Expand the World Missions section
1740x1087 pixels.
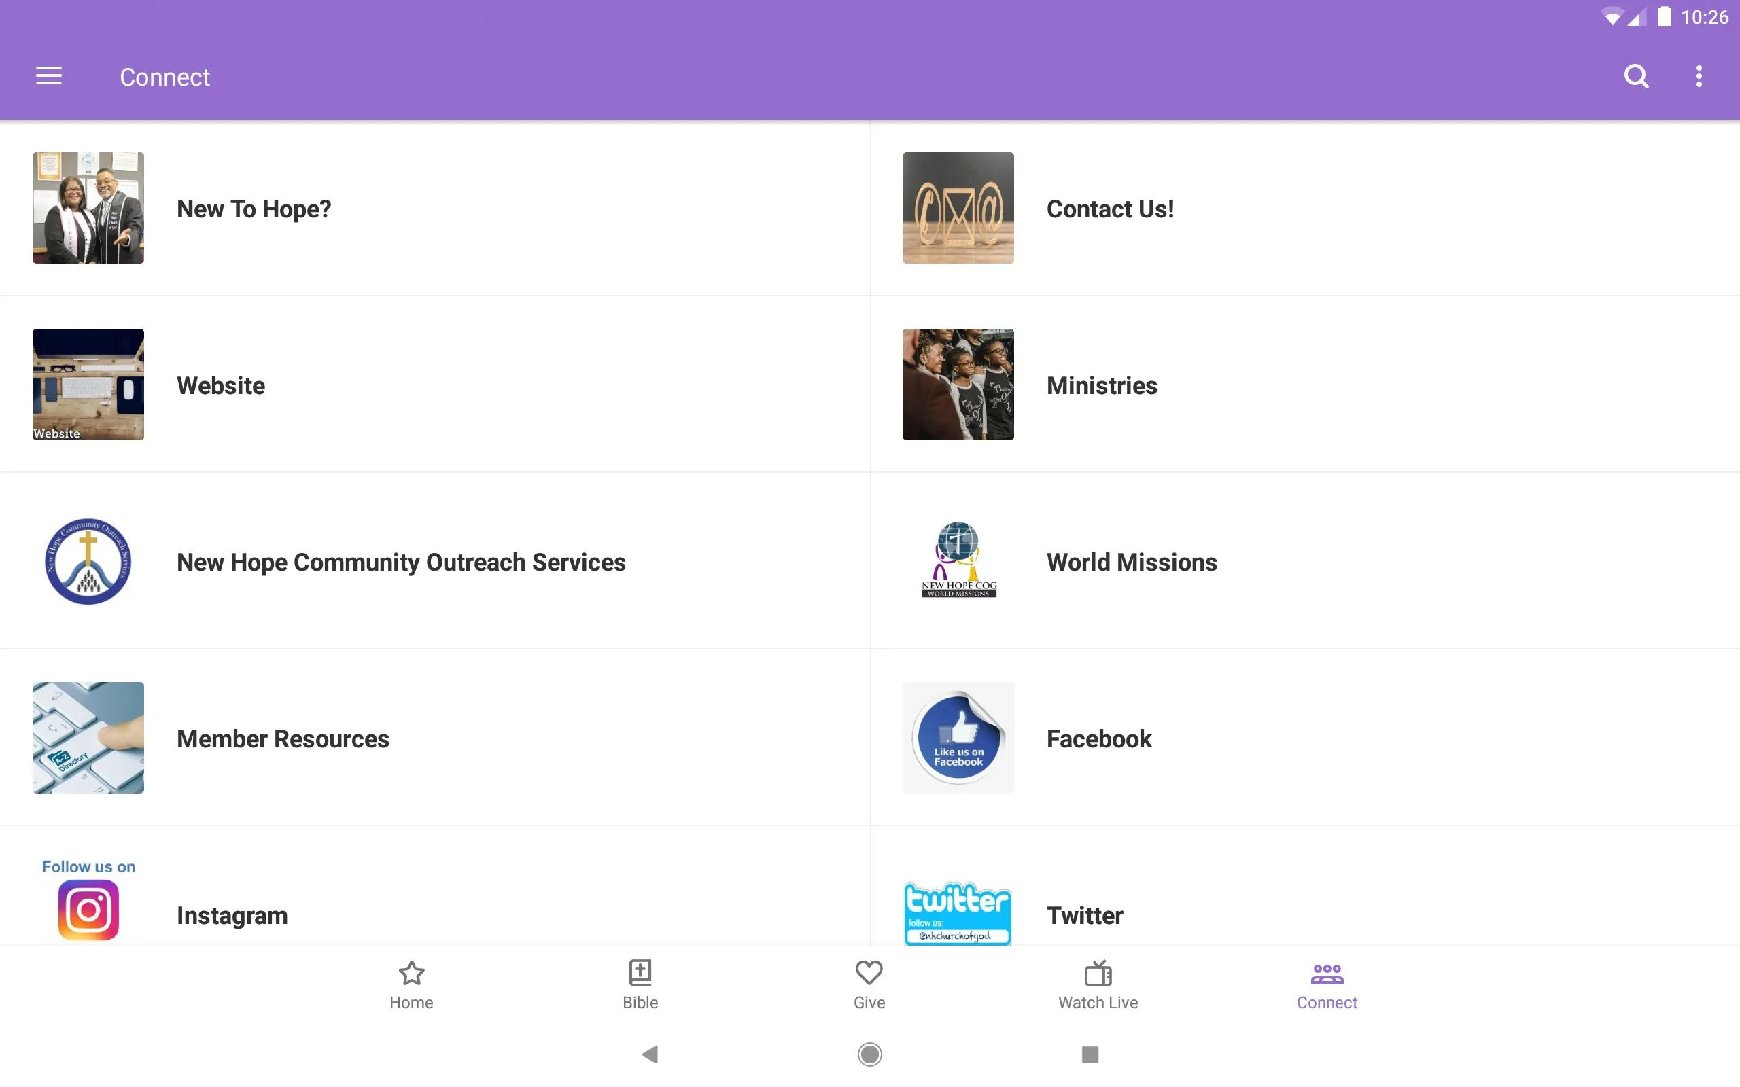1304,561
